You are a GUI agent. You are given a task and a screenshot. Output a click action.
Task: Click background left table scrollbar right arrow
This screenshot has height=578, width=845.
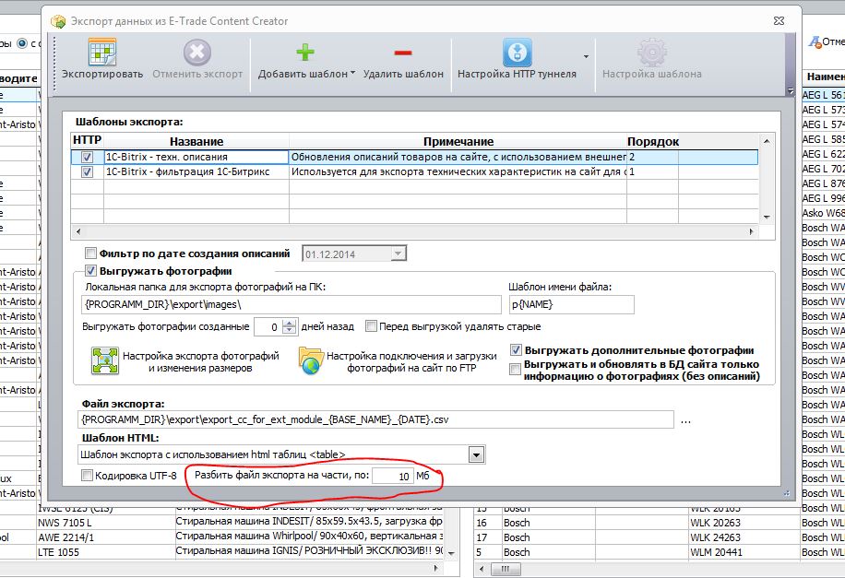click(435, 568)
